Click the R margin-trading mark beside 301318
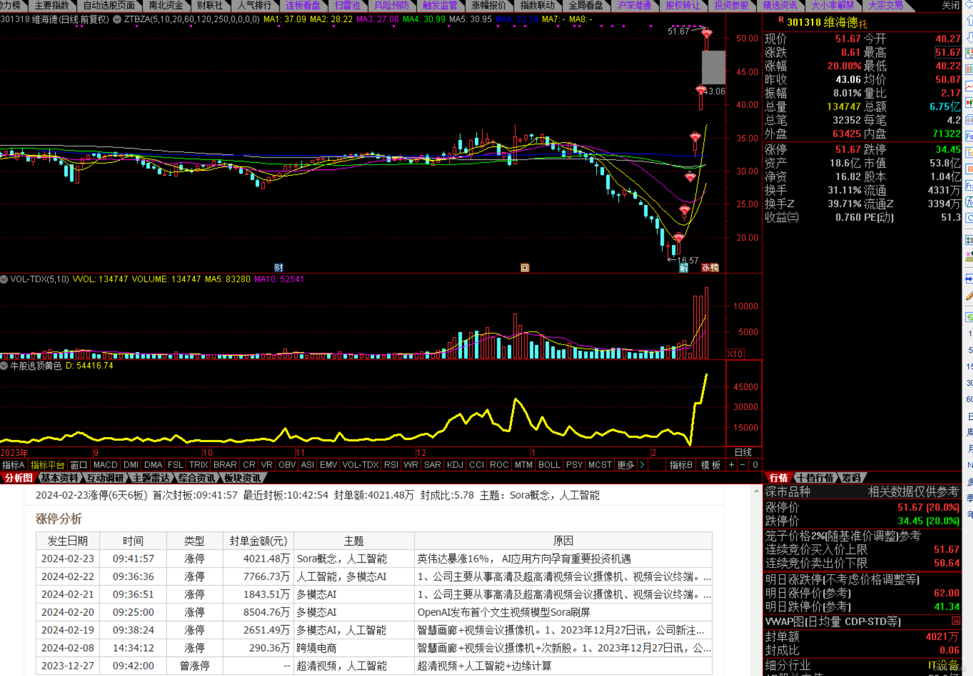 (781, 20)
